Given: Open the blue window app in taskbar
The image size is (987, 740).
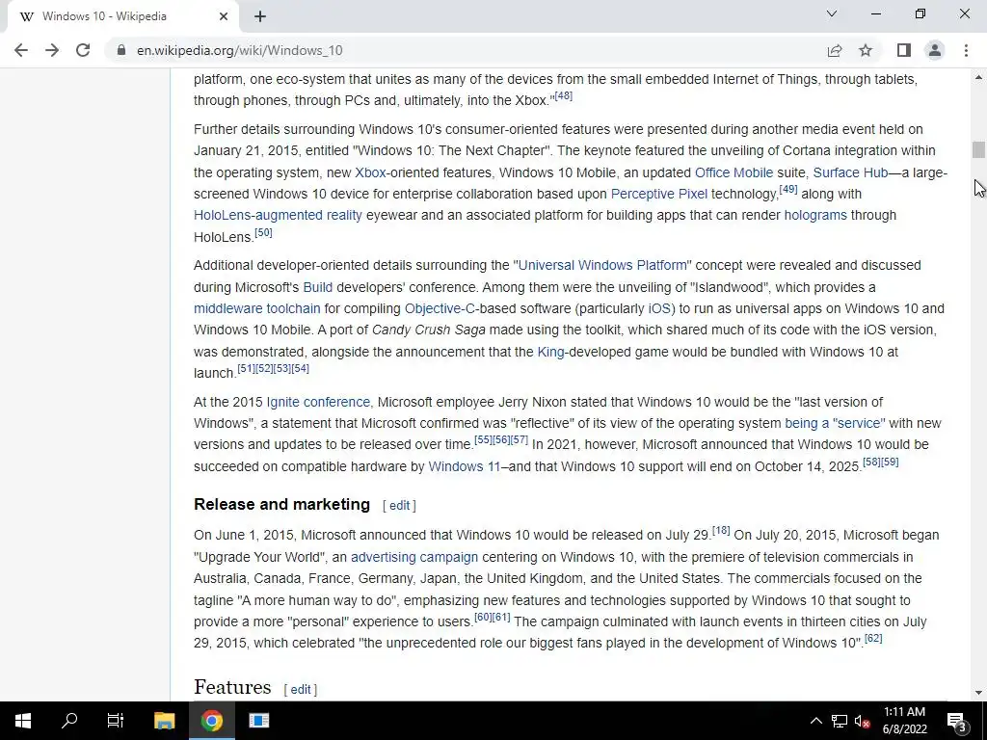Looking at the screenshot, I should [258, 721].
